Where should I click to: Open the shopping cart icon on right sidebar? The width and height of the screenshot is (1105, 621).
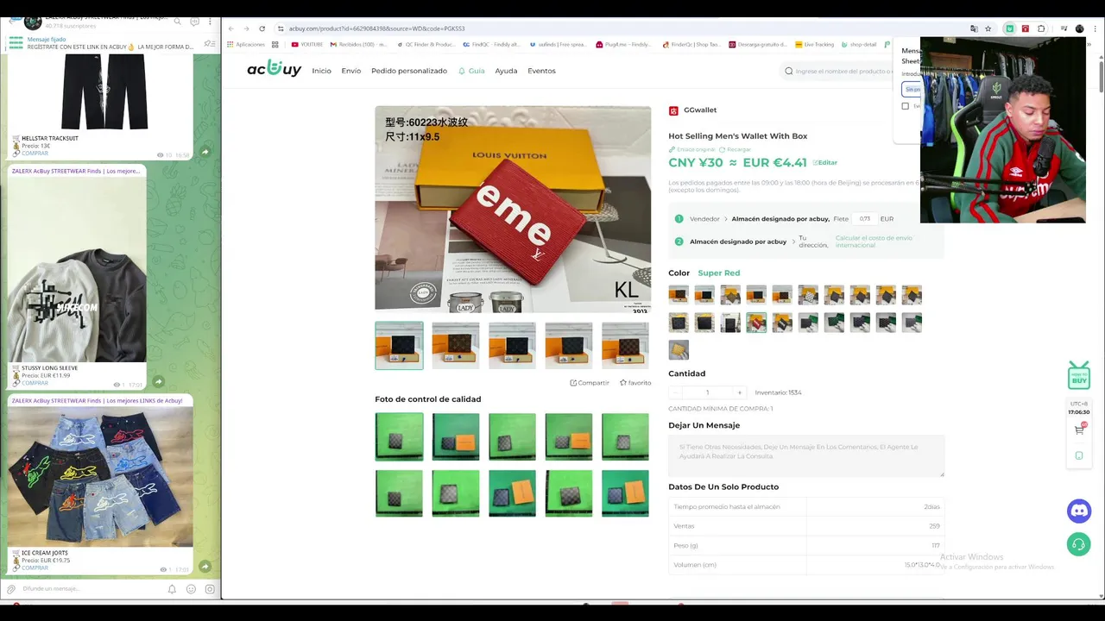coord(1079,430)
